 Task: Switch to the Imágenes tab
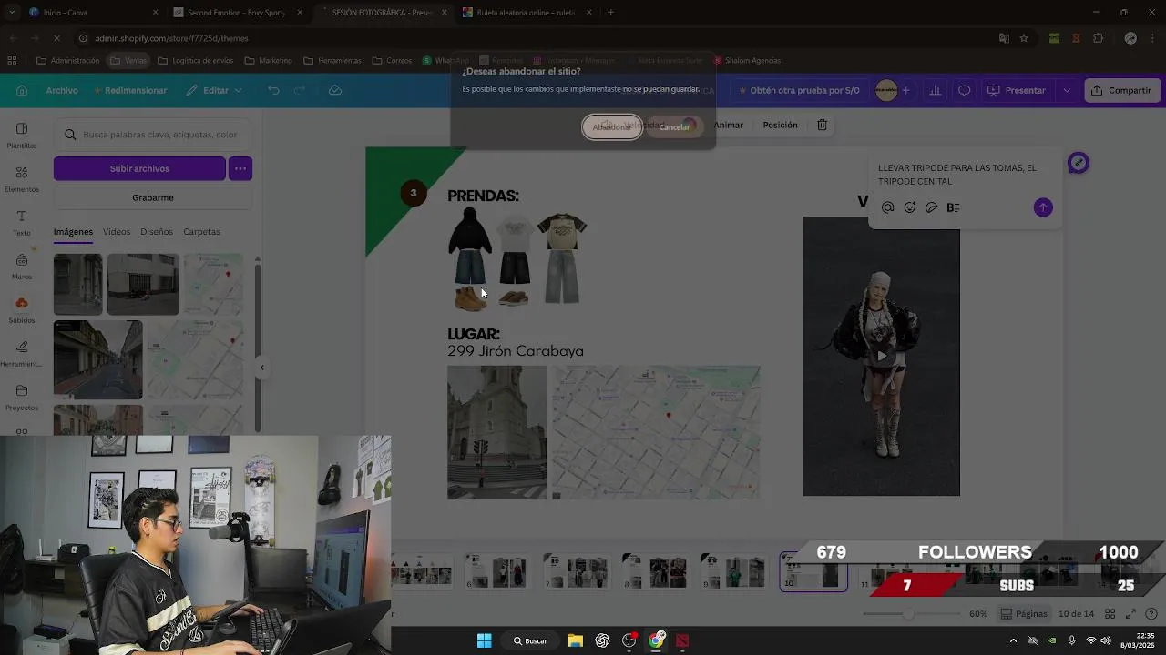pos(73,232)
